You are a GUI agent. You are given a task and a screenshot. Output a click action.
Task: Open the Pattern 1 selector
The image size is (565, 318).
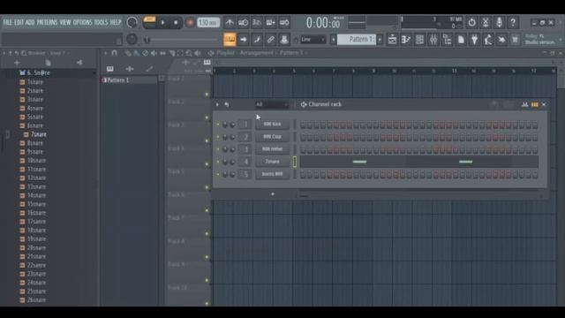click(357, 39)
